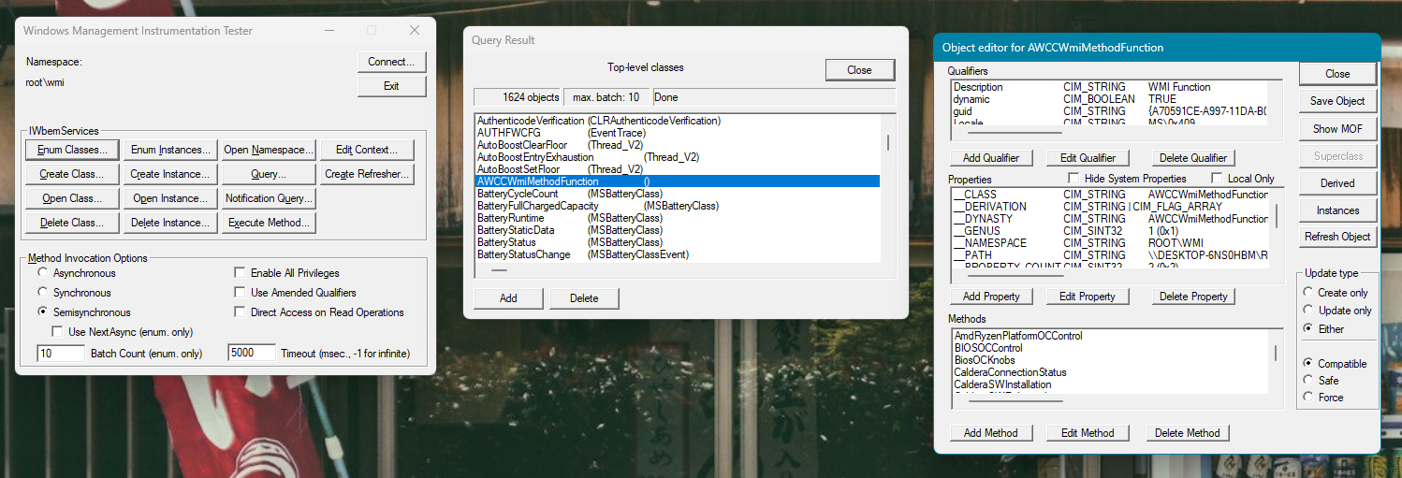
Task: Click the Batch Count input field
Action: click(61, 354)
